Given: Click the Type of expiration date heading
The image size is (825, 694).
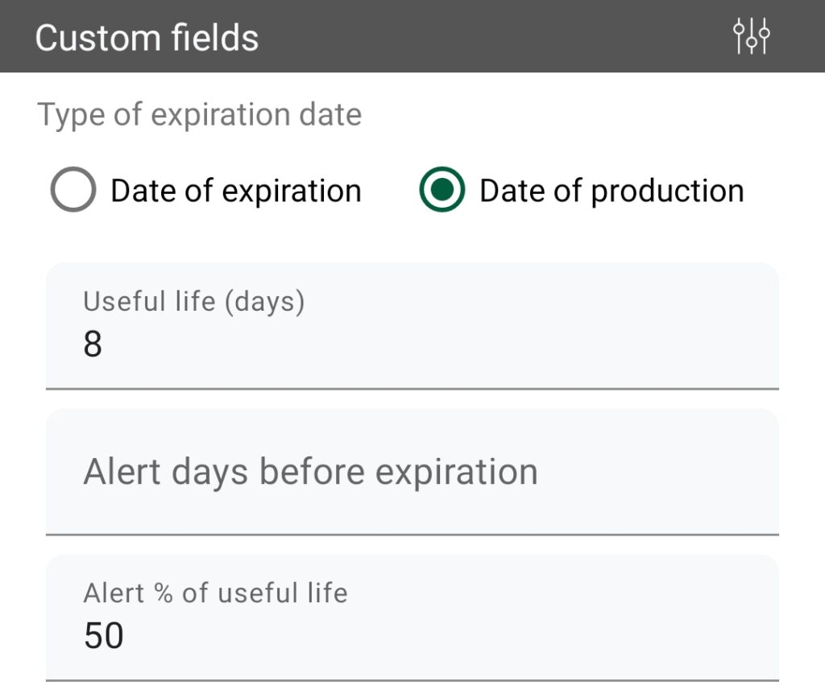Looking at the screenshot, I should [x=200, y=114].
